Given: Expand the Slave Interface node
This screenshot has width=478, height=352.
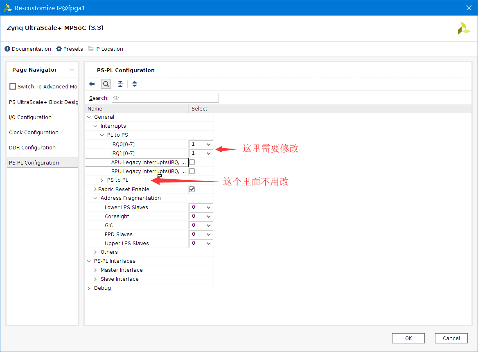Looking at the screenshot, I should tap(95, 279).
